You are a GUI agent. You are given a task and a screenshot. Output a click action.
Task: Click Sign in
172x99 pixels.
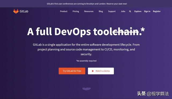coord(147,11)
